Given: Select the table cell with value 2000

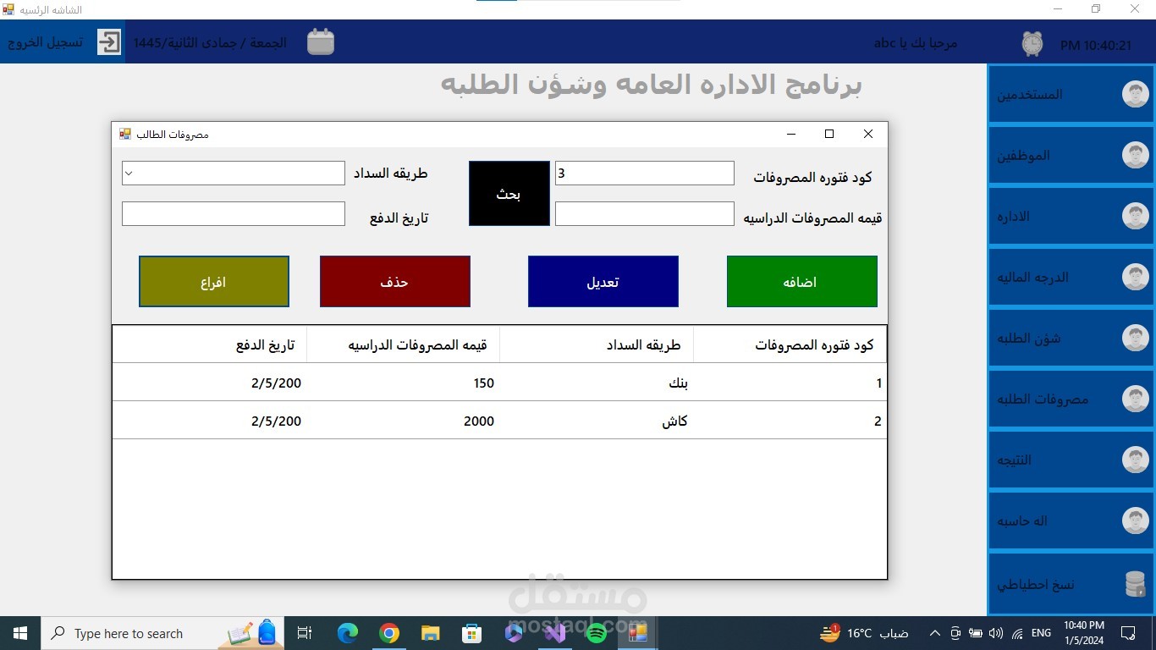Looking at the screenshot, I should 403,421.
